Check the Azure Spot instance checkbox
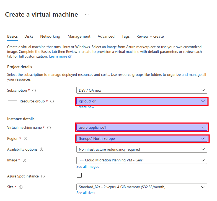 click(79, 175)
